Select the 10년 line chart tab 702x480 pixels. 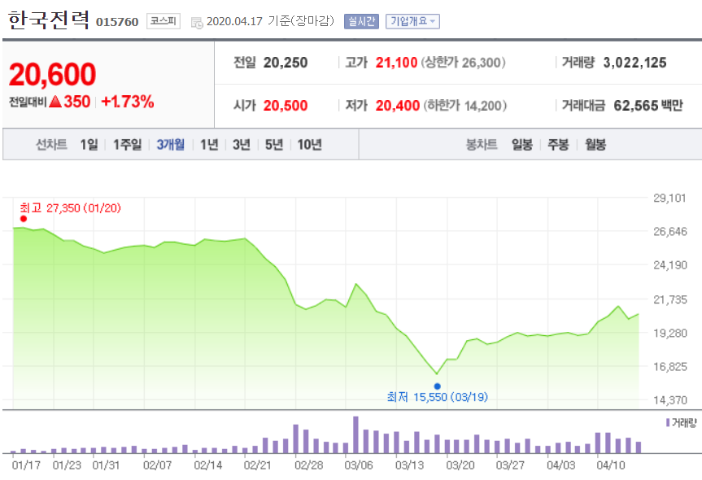pos(309,145)
